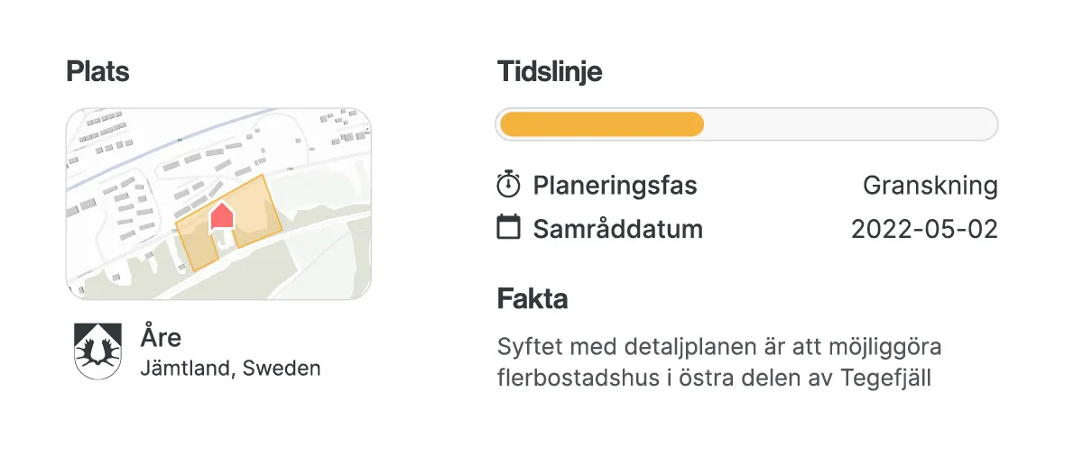Image resolution: width=1083 pixels, height=456 pixels.
Task: Click the "Jämtland, Sweden" location text
Action: (230, 369)
